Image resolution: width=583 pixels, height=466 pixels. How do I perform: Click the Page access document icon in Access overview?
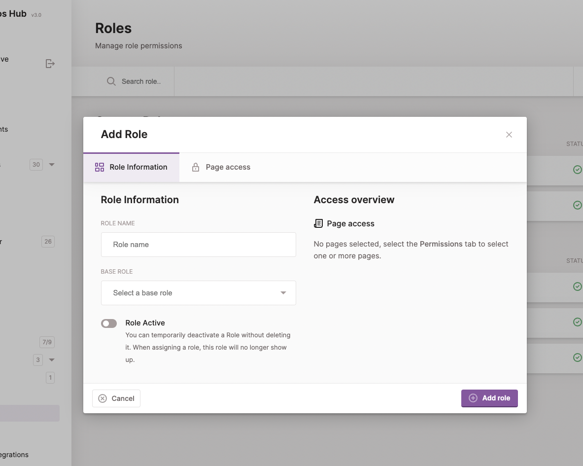pyautogui.click(x=317, y=223)
